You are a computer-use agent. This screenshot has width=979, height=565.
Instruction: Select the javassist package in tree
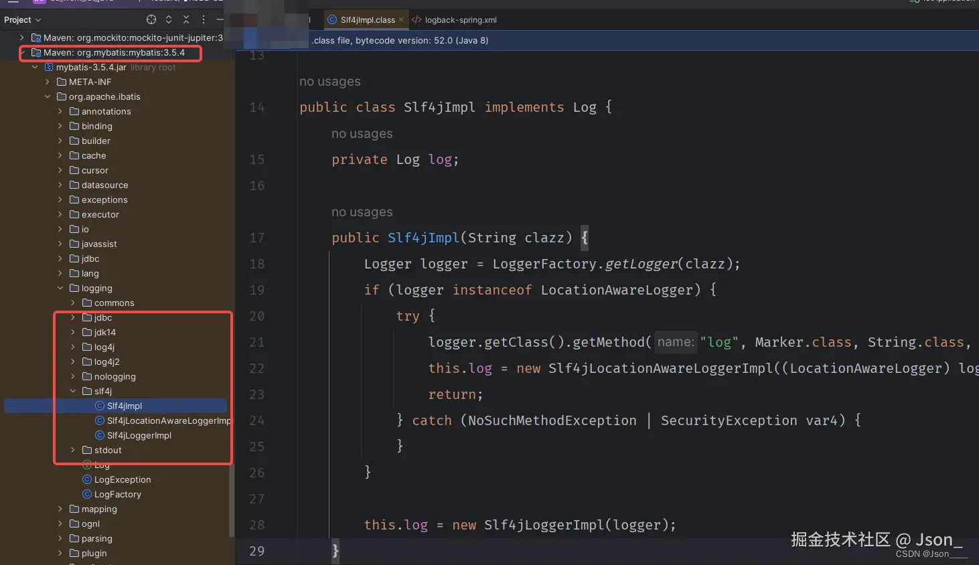(99, 244)
